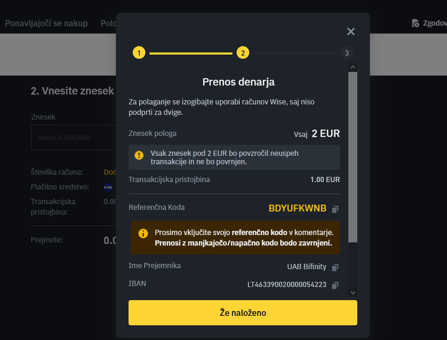447x340 pixels.
Task: Close the Prenos denarja dialog
Action: click(351, 31)
